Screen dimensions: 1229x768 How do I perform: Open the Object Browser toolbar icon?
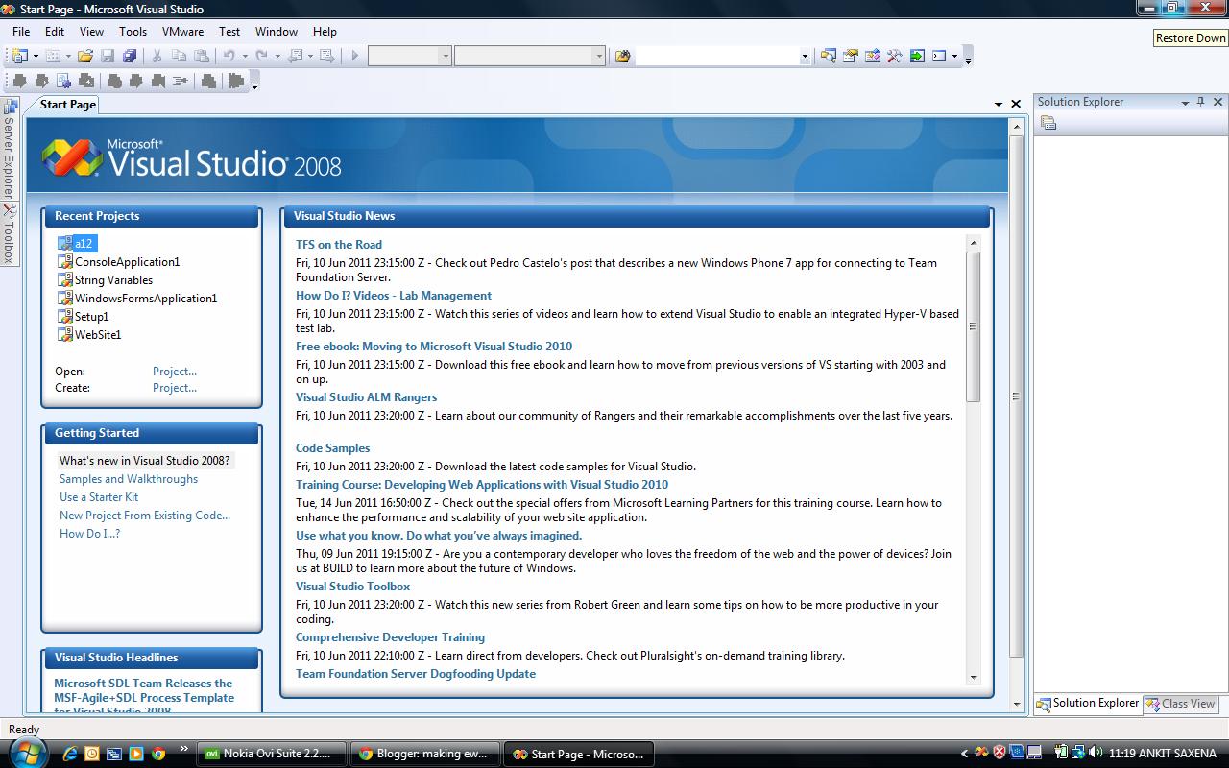[873, 56]
